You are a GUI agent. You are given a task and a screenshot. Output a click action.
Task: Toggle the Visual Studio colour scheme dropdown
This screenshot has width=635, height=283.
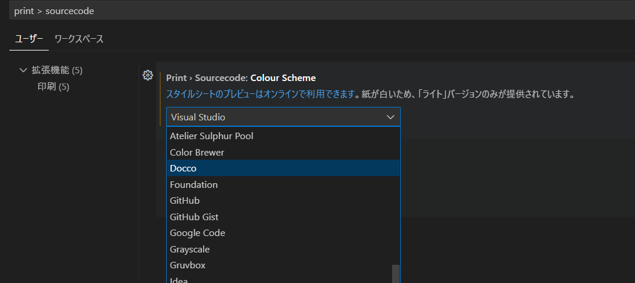(x=283, y=117)
